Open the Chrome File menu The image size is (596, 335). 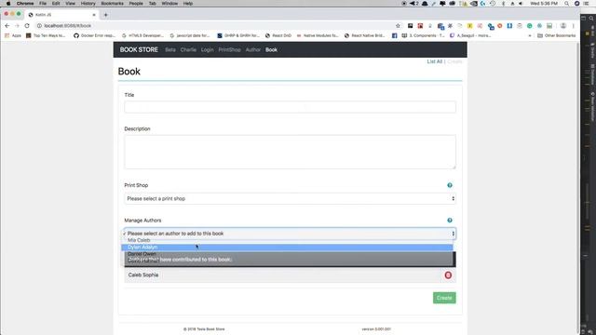click(43, 4)
